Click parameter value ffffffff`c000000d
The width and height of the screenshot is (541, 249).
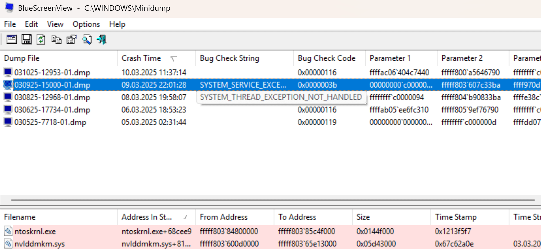pyautogui.click(x=469, y=122)
